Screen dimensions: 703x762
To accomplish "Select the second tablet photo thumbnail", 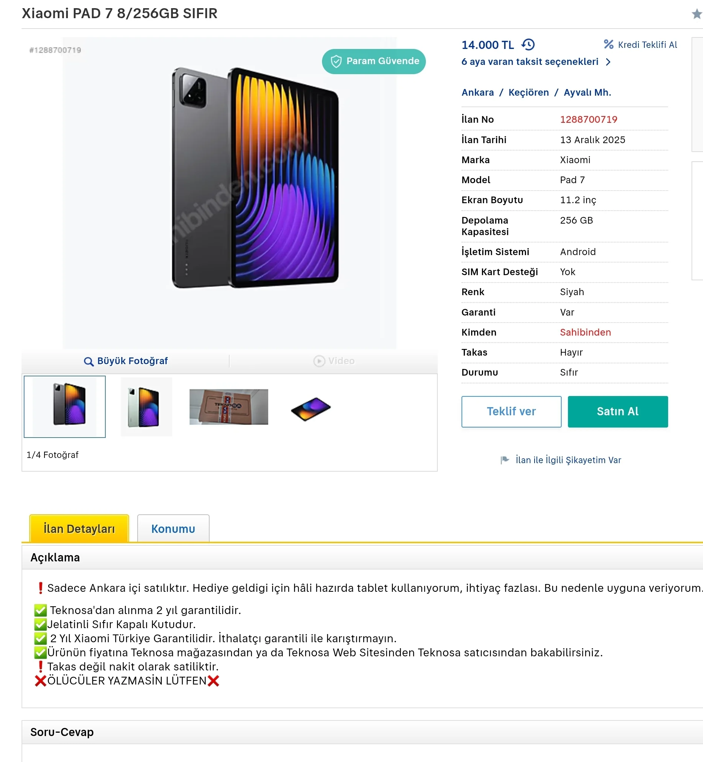I will (x=147, y=406).
